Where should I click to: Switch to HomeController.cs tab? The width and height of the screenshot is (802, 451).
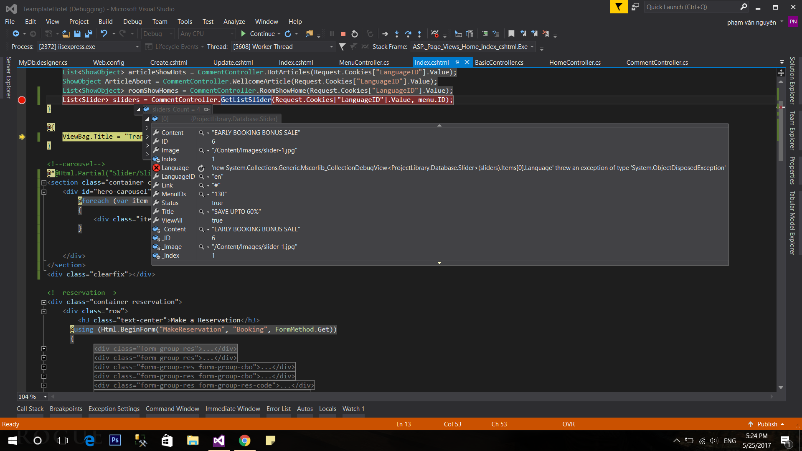(x=575, y=62)
